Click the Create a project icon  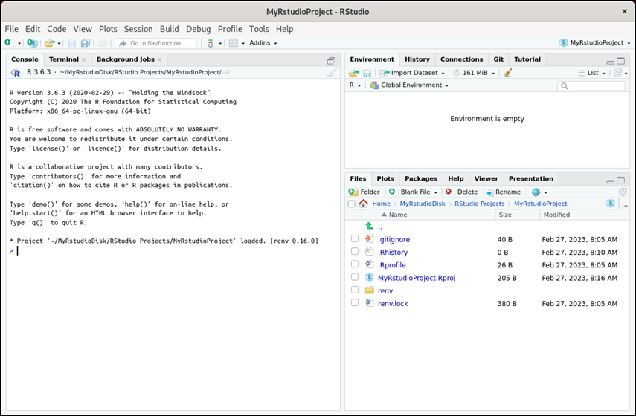point(32,43)
